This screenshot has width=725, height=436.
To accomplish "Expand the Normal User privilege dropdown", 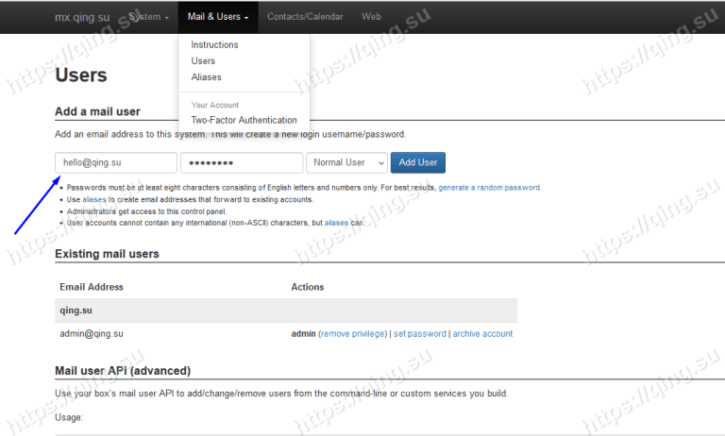I will (346, 162).
